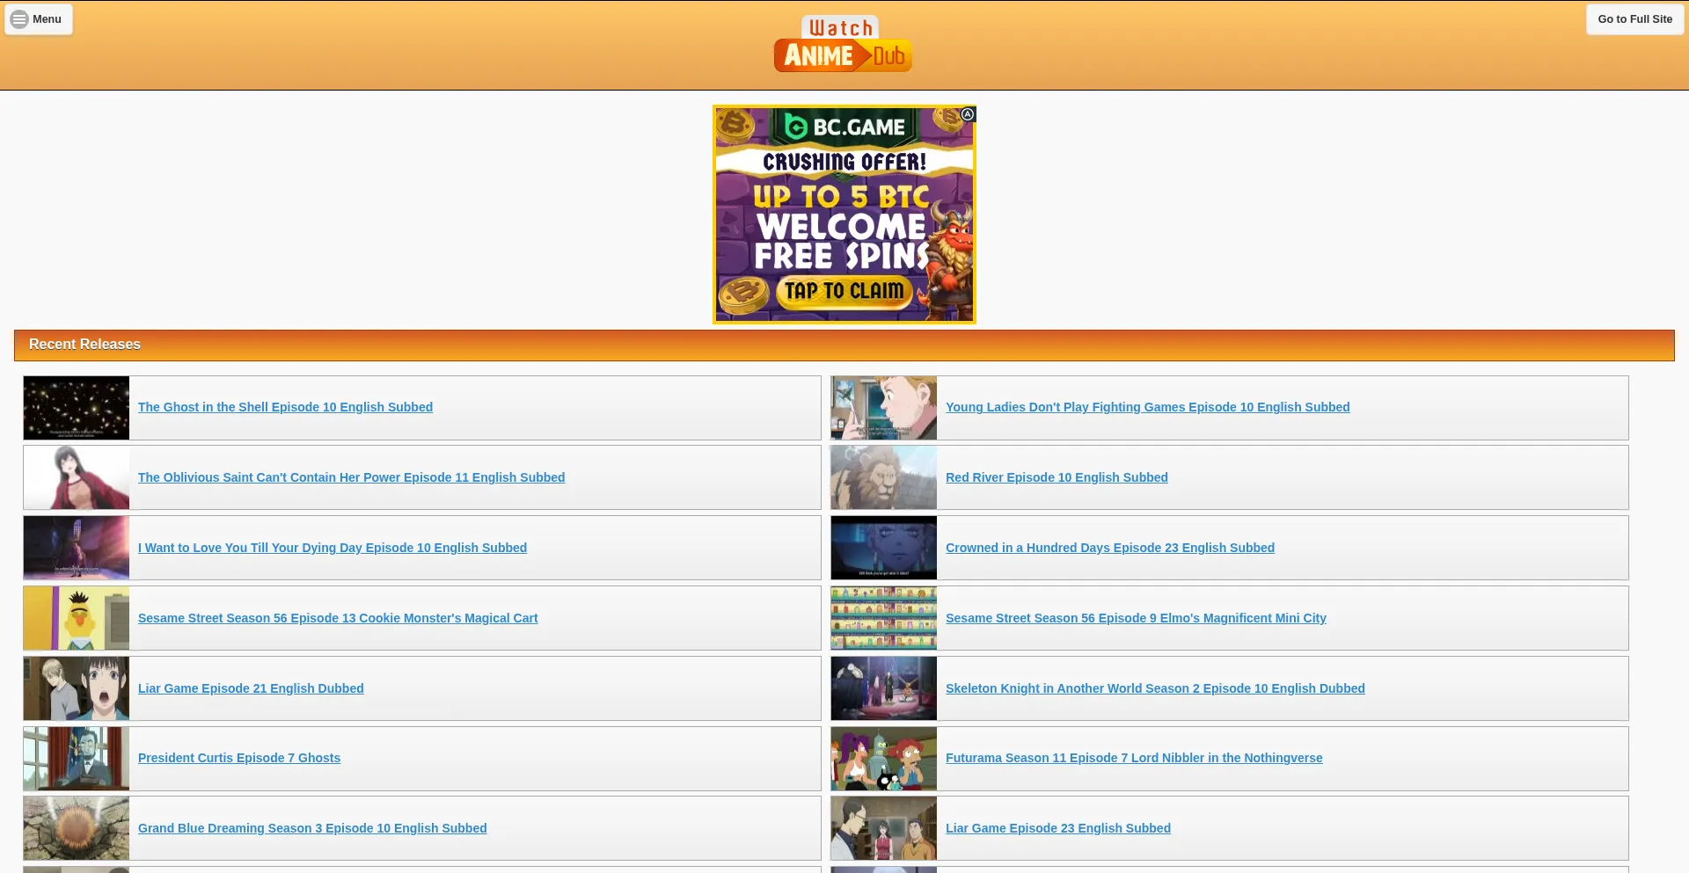Viewport: 1689px width, 873px height.
Task: Open Red River Episode 10 English Subbed
Action: click(1057, 477)
